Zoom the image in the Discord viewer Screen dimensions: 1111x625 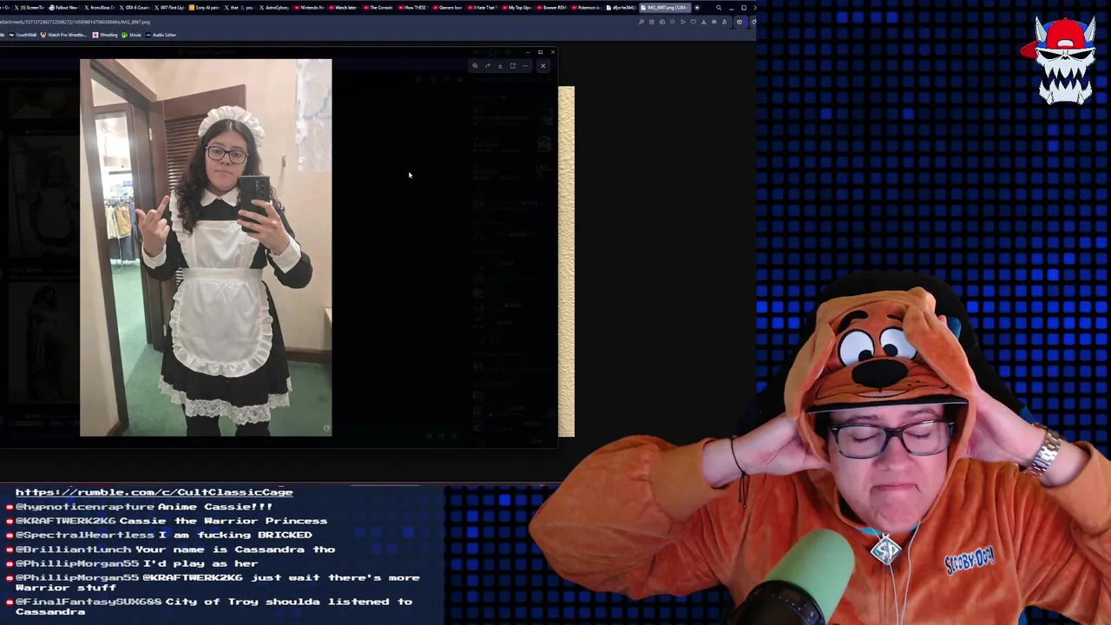tap(475, 66)
